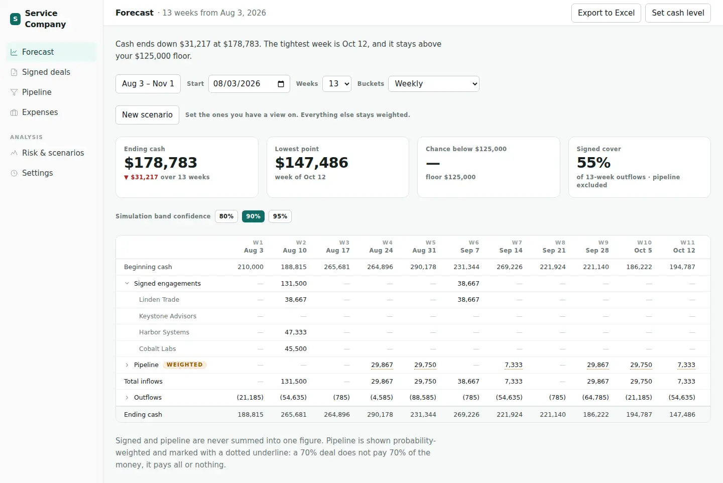Click Pipeline value 29,867 under Aug 24
This screenshot has height=483, width=723.
(x=382, y=365)
